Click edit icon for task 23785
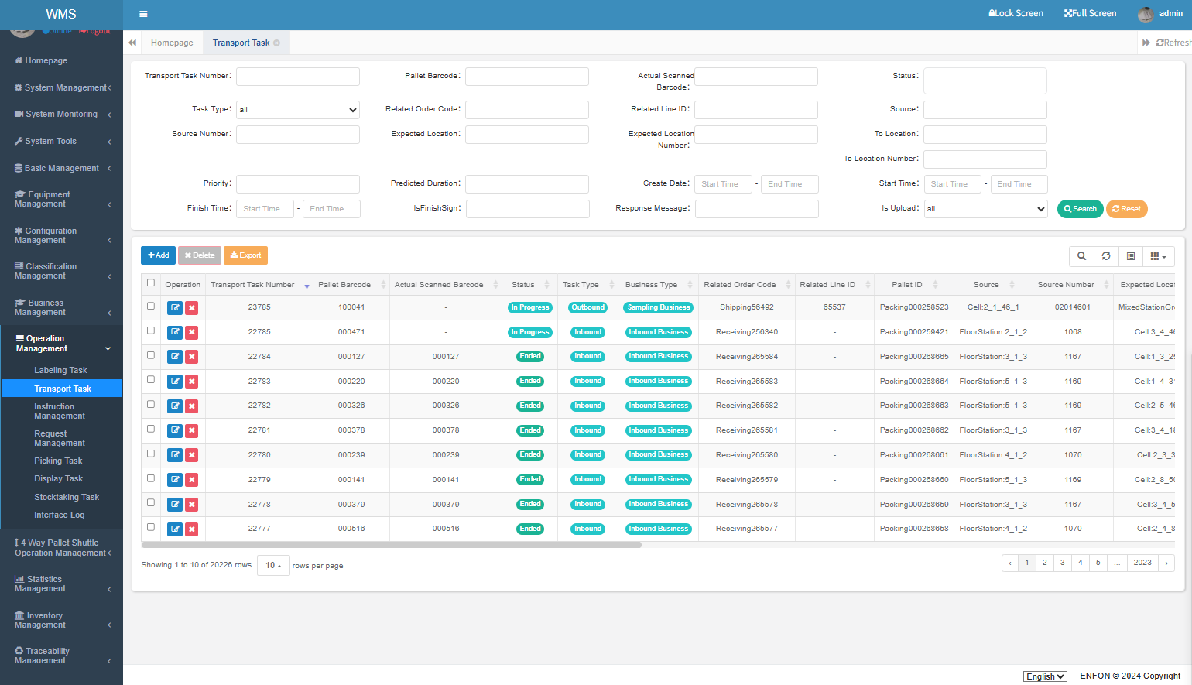This screenshot has height=685, width=1192. coord(175,307)
